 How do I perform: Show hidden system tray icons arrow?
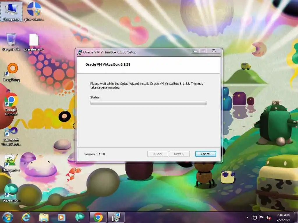(247, 217)
